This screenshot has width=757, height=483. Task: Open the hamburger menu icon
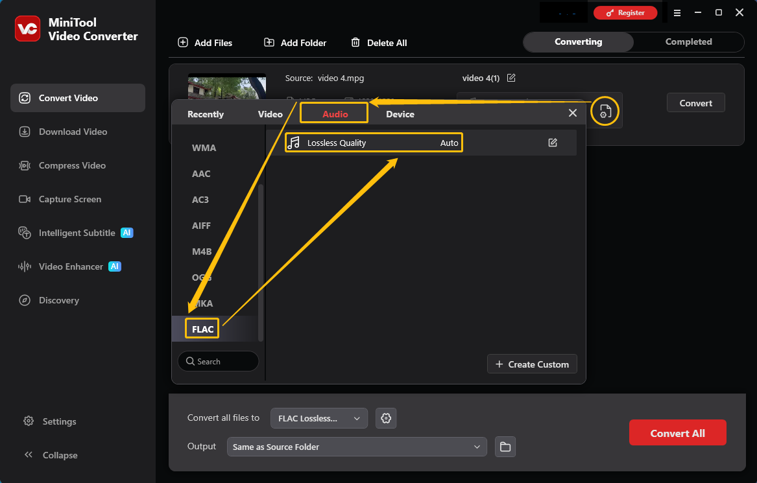point(677,13)
